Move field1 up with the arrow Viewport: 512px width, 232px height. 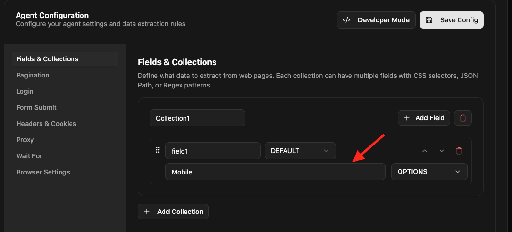tap(425, 151)
